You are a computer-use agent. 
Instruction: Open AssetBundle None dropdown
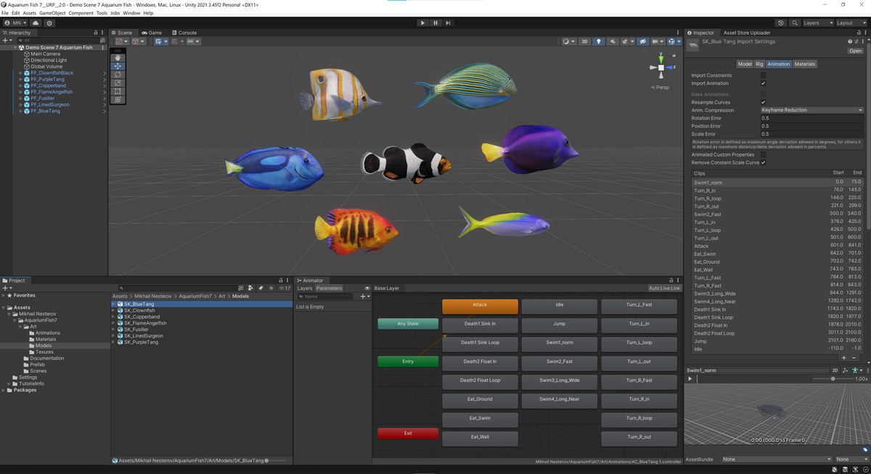(777, 459)
